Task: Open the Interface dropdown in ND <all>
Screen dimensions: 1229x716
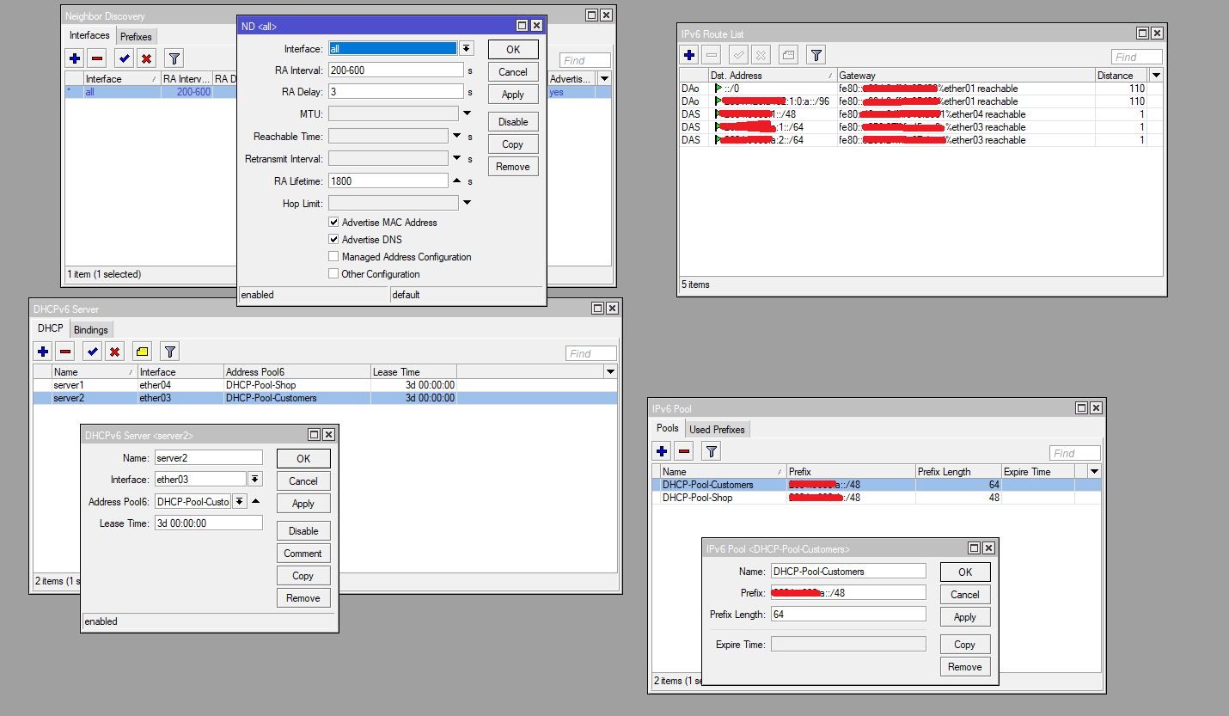Action: pyautogui.click(x=465, y=48)
